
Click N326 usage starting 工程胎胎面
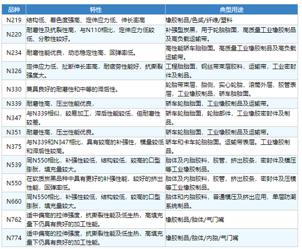click(231, 71)
